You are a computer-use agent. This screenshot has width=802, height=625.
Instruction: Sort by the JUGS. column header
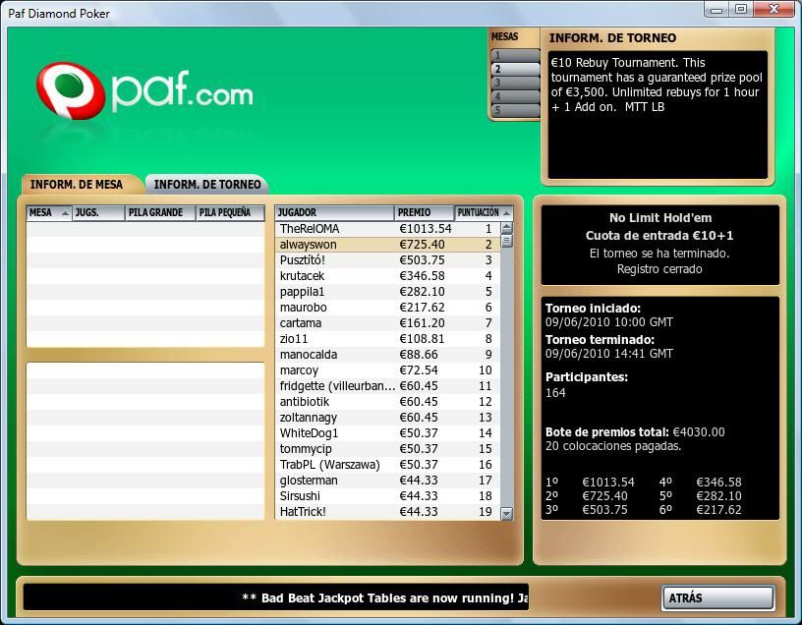click(98, 213)
